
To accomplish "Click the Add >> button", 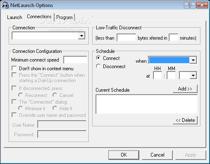I will 185,89.
